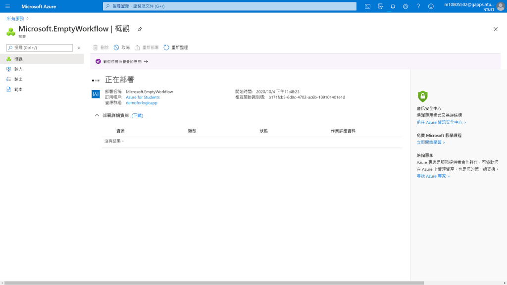Click the deployment template icon beside 部署名稱

96,94
